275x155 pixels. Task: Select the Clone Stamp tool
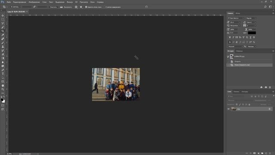coord(3,46)
